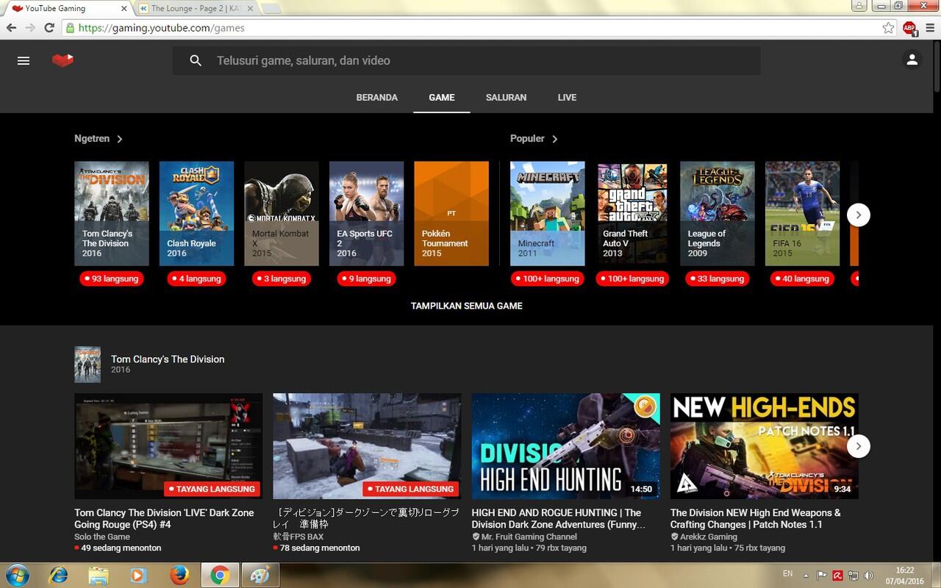Image resolution: width=941 pixels, height=588 pixels.
Task: Open the LIVE tab
Action: click(x=567, y=98)
